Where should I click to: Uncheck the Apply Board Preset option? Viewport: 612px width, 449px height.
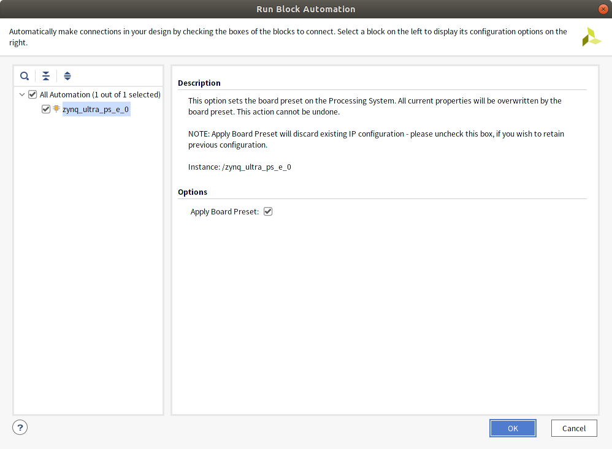point(268,211)
